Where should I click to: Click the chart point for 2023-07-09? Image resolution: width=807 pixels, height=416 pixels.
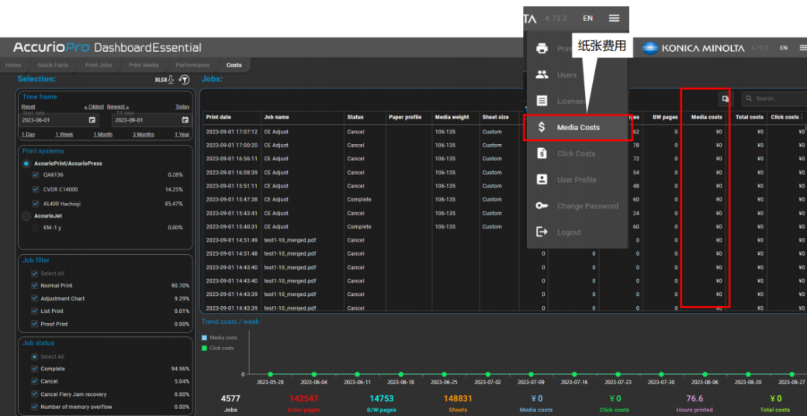[x=531, y=374]
